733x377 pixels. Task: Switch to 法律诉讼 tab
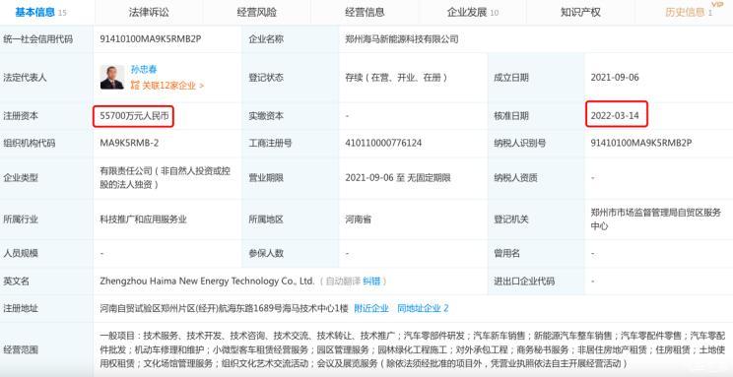149,13
